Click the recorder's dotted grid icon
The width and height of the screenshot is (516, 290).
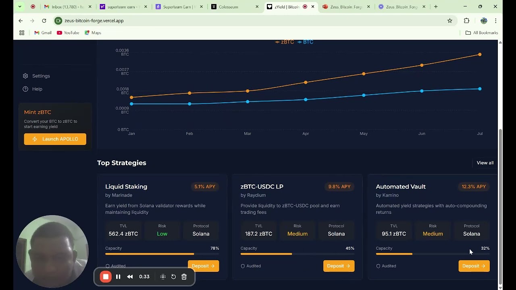tap(163, 277)
